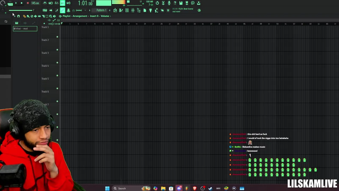Select the hihat - mud clip
Screen dimensions: 339x191
click(x=25, y=29)
